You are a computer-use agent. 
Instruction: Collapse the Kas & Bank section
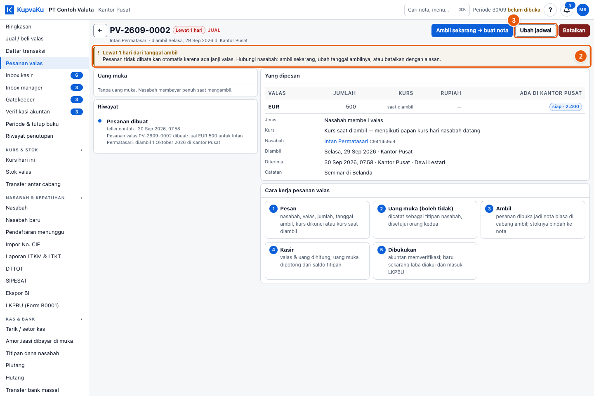(x=81, y=319)
